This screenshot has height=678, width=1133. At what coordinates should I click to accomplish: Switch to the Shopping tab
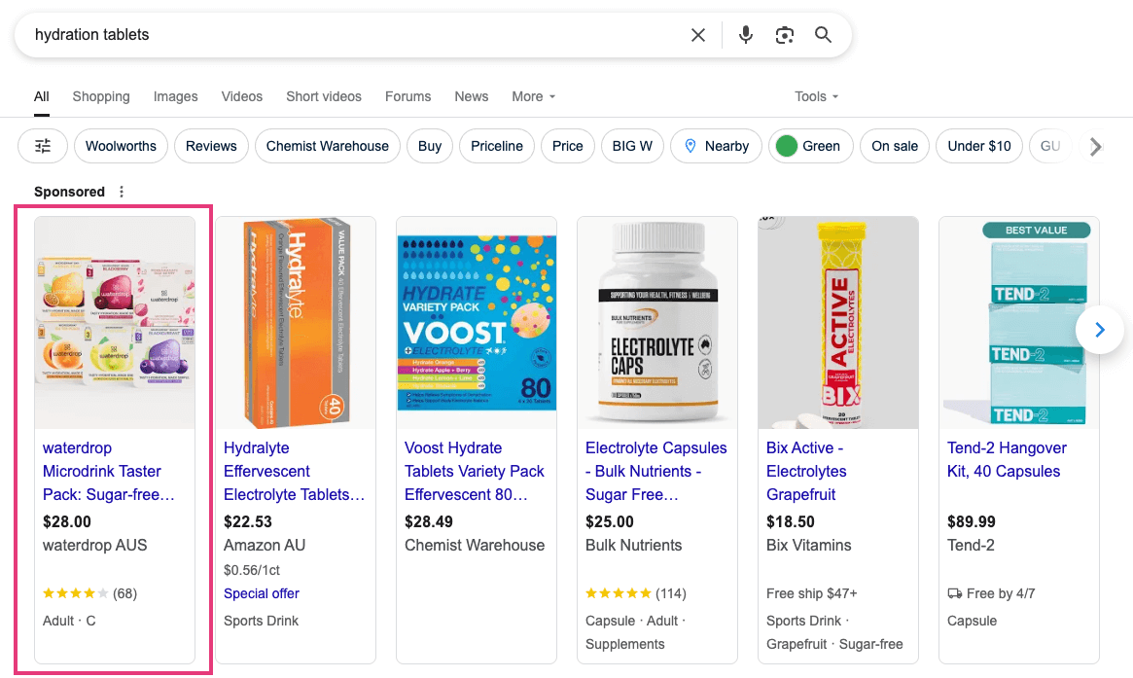point(101,96)
